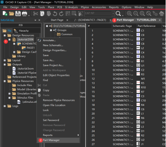
Task: Click the Zoom All icon
Action: pos(149,13)
